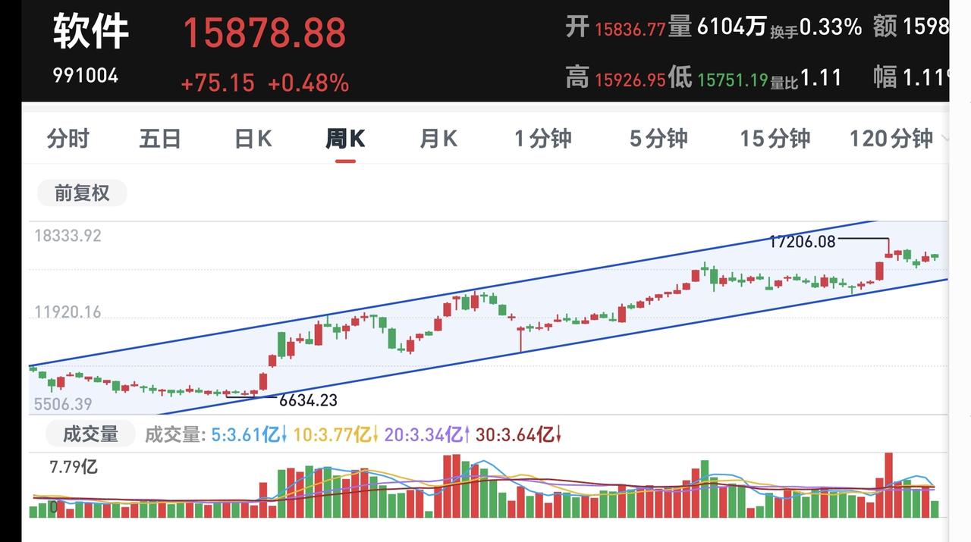Click the 20-period volume average label
Screen dimensions: 971x542
coord(426,435)
